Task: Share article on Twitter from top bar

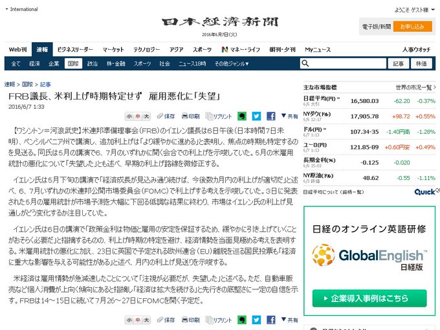Action: (x=256, y=116)
